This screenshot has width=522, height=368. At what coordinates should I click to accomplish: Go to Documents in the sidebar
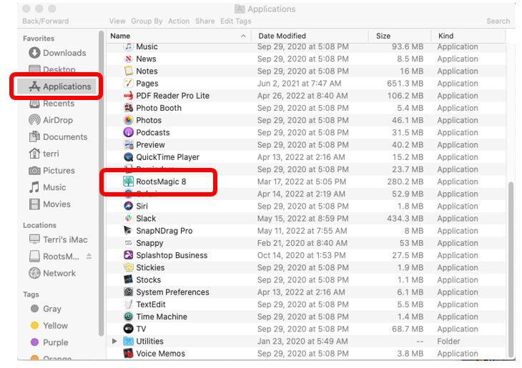tap(58, 136)
